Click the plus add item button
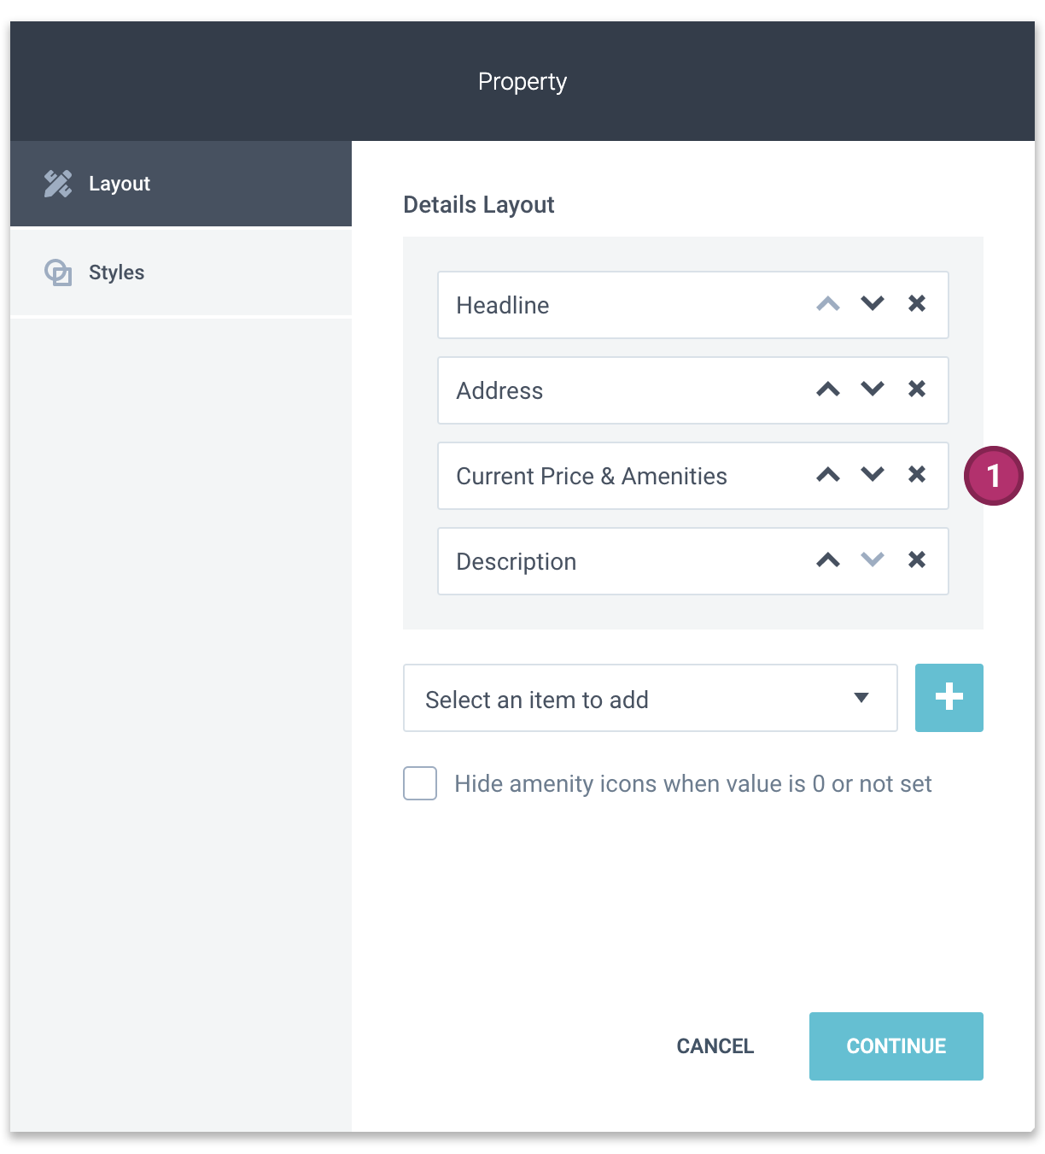 [949, 698]
